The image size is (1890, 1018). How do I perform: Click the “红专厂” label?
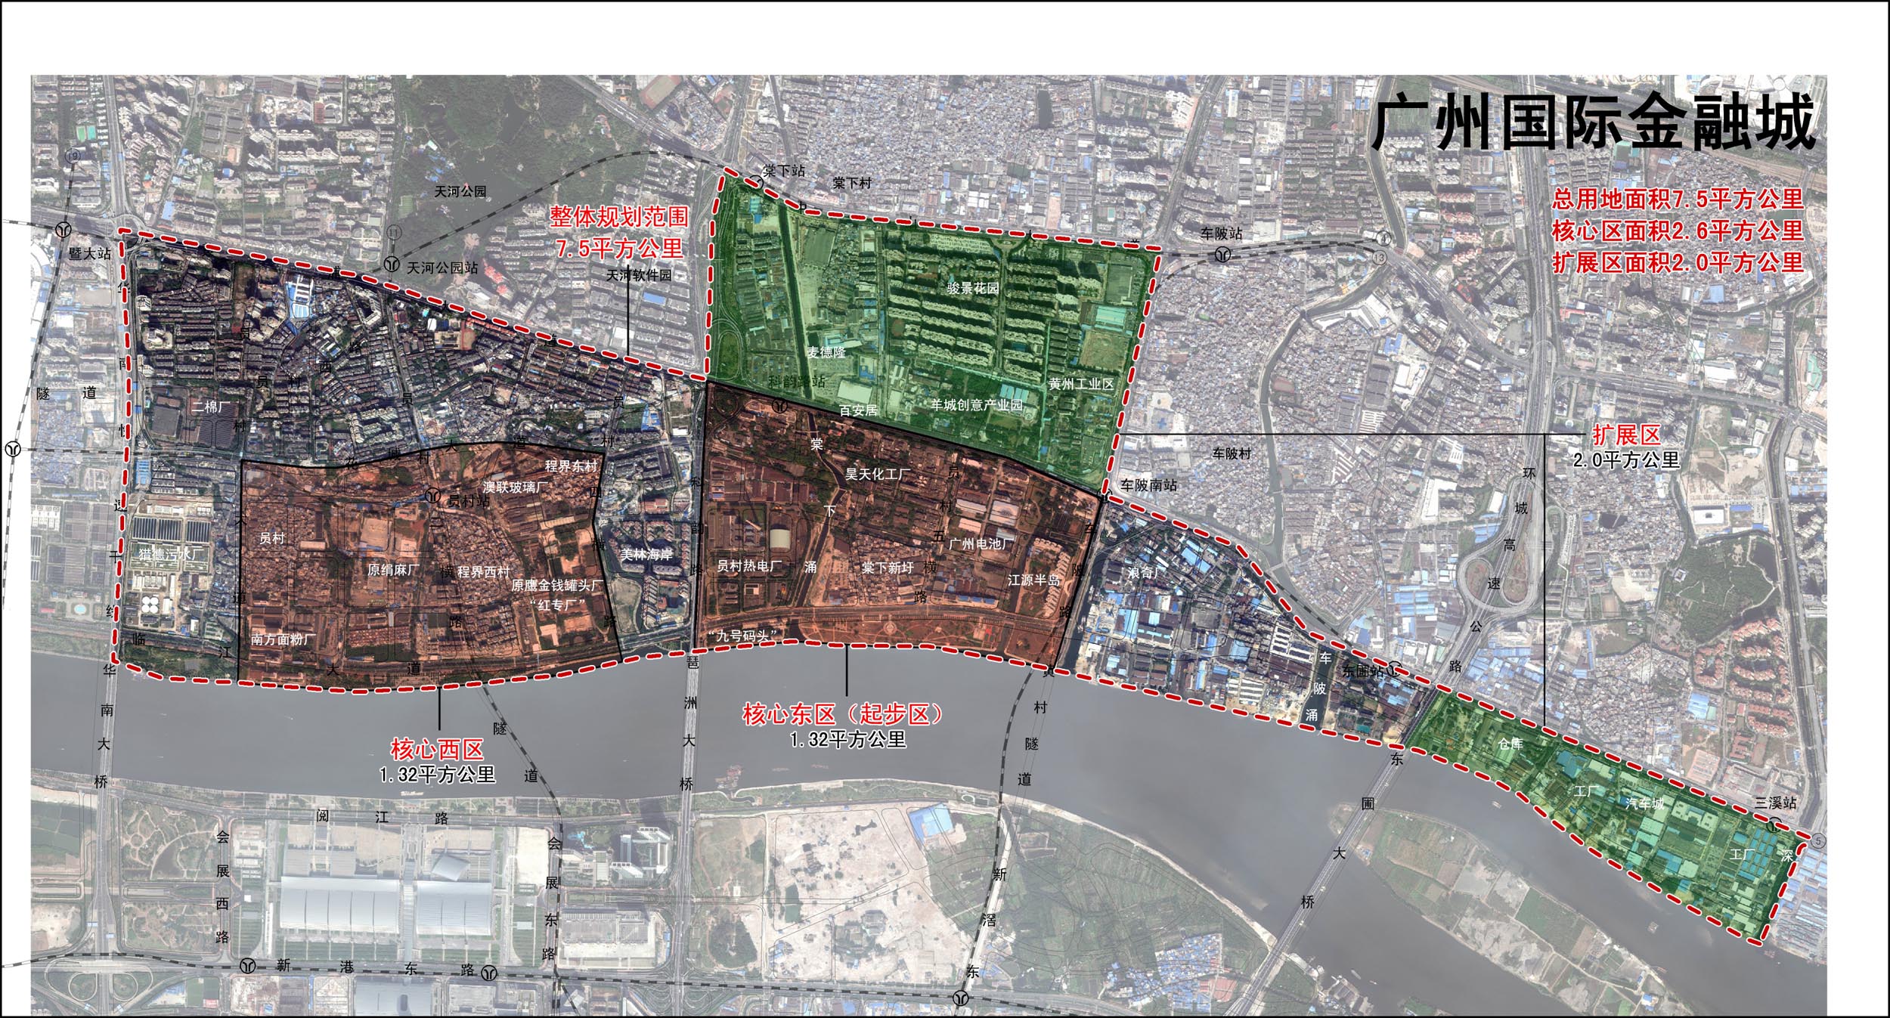[x=558, y=605]
